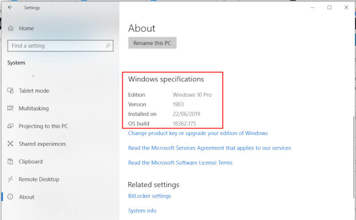This screenshot has width=356, height=220.
Task: Click the About page title
Action: point(142,28)
